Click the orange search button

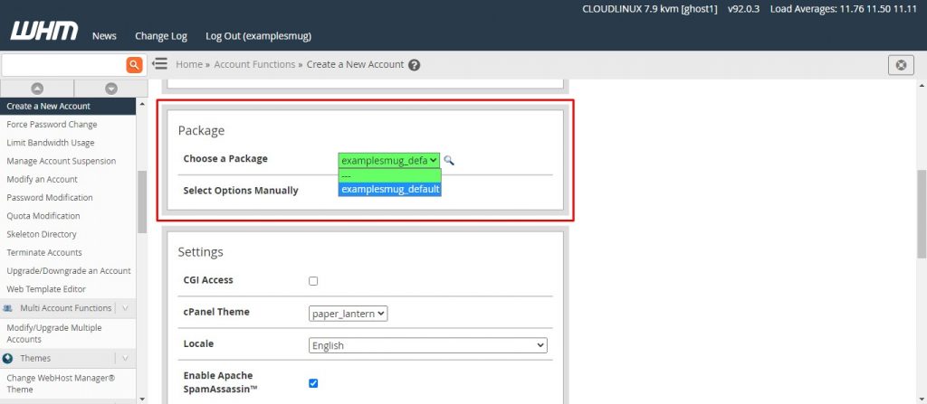135,64
